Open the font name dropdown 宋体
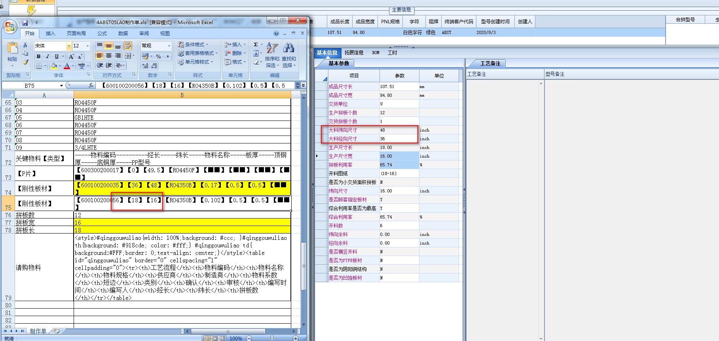Image resolution: width=719 pixels, height=341 pixels. coord(69,46)
